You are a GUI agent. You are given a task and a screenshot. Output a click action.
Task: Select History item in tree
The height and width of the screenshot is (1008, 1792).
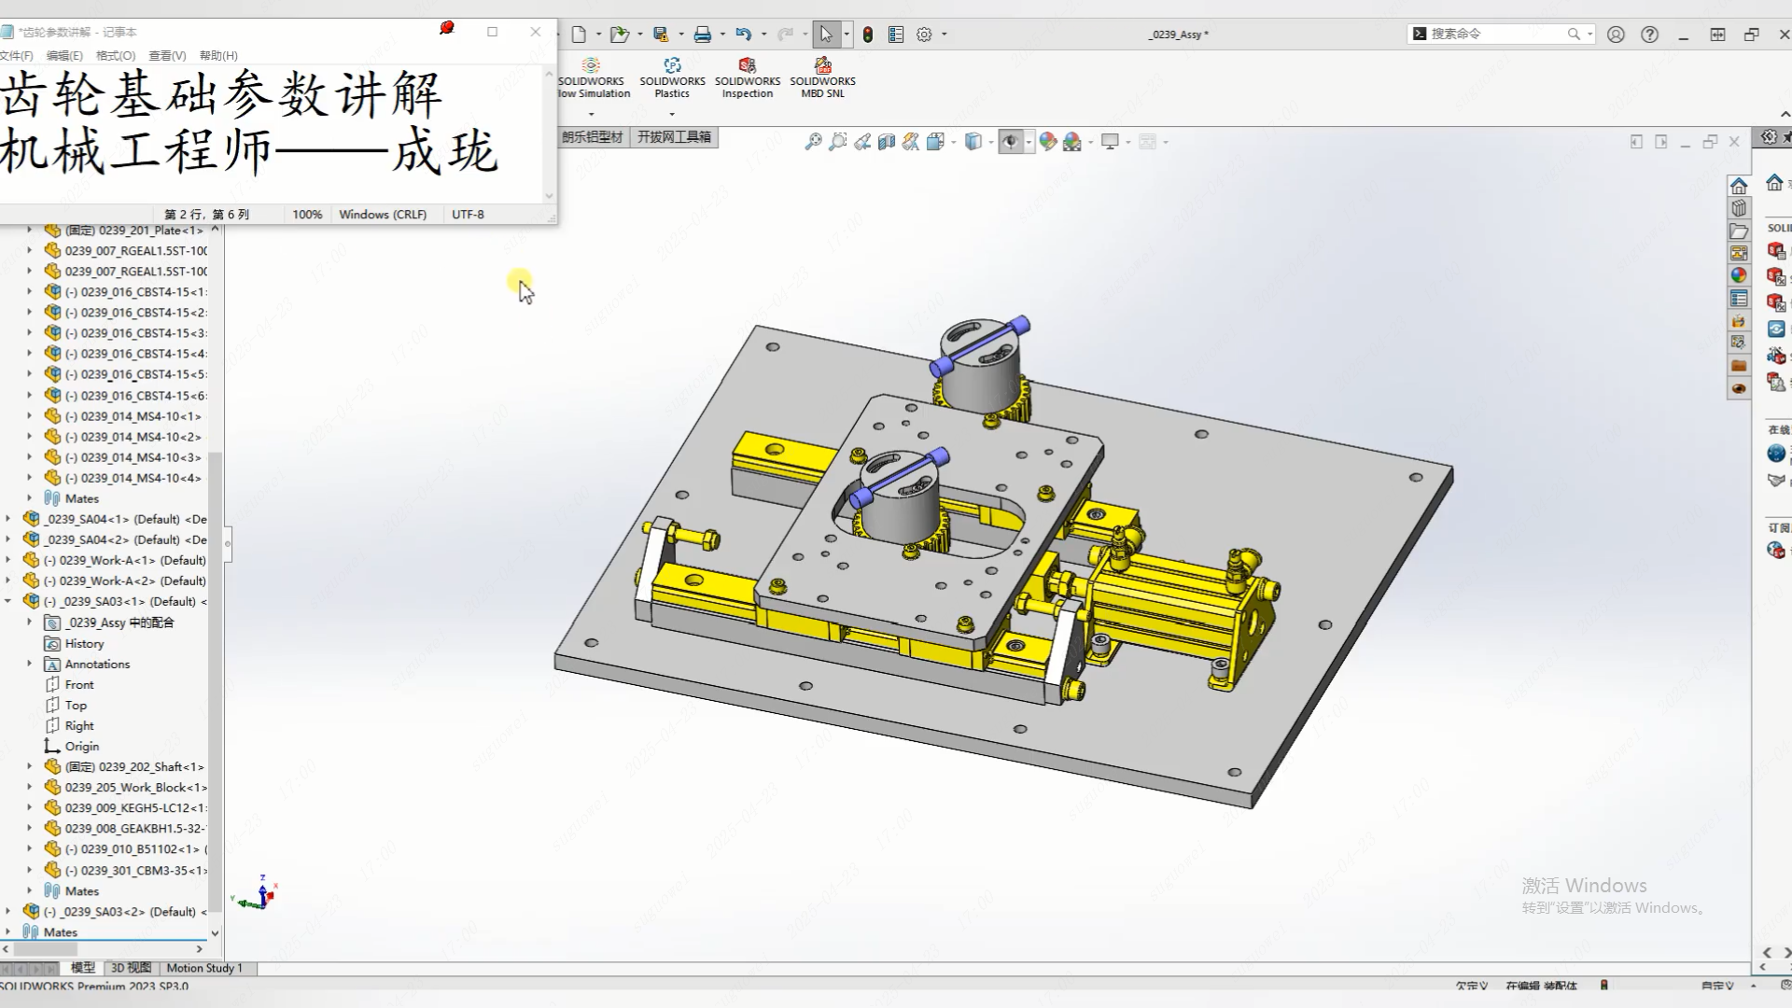(84, 643)
